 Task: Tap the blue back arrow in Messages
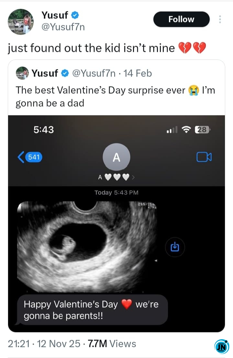21,158
